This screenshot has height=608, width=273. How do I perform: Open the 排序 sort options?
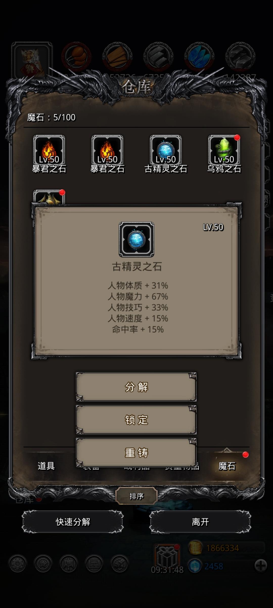tap(136, 496)
